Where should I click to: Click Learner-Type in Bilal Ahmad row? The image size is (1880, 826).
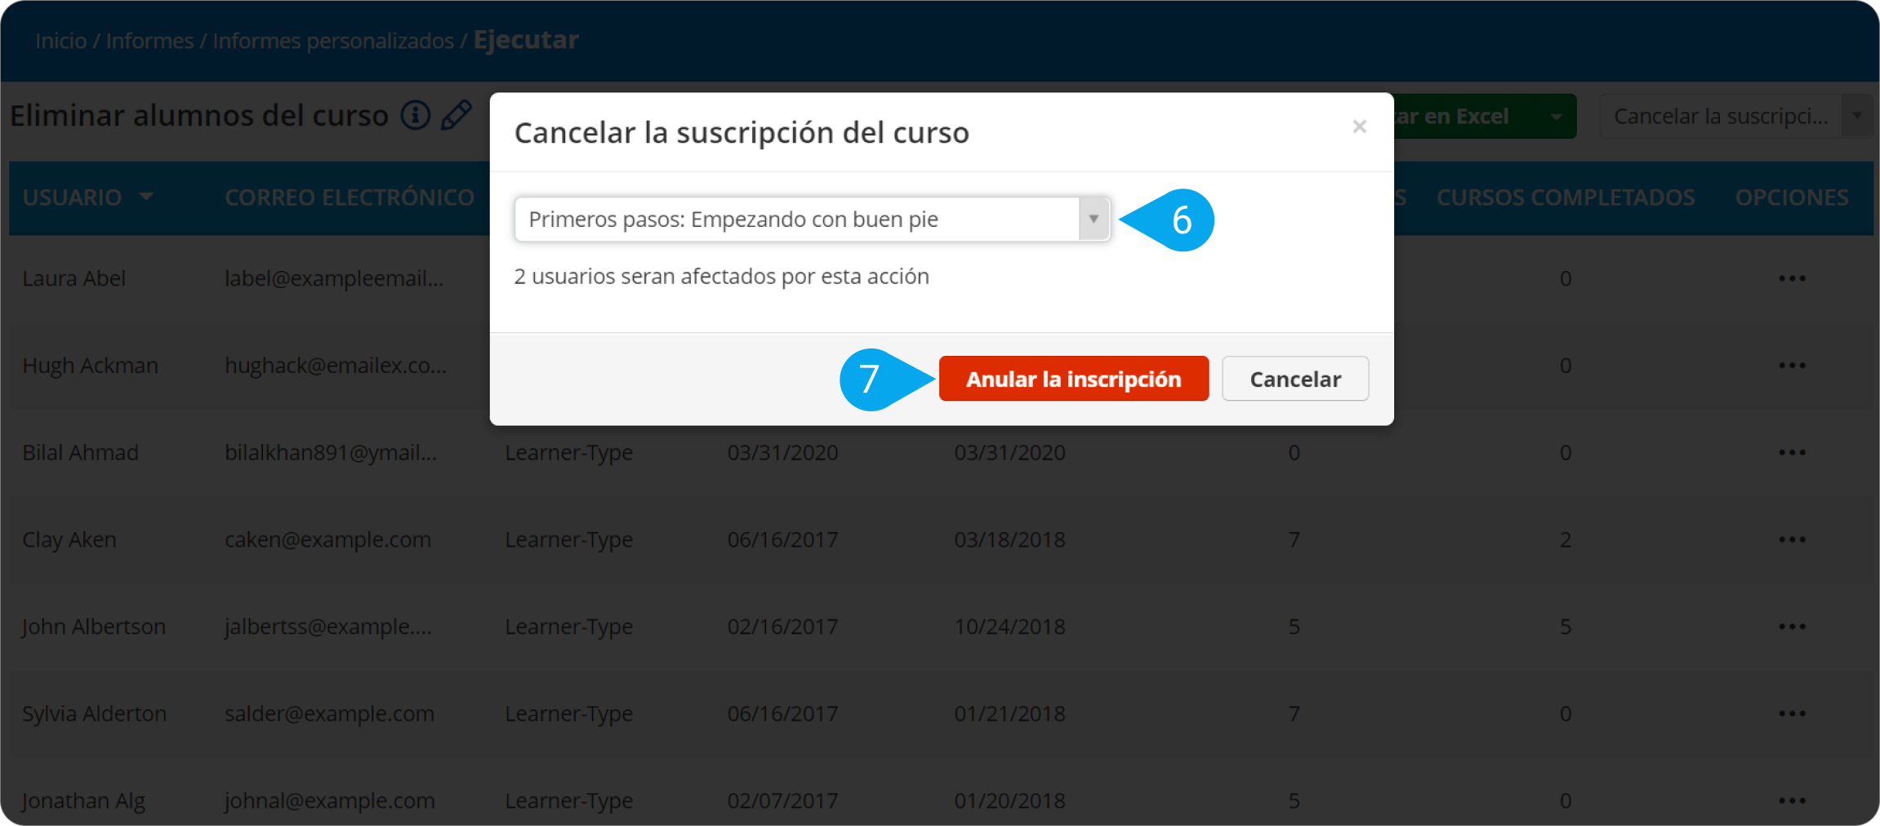pos(568,453)
